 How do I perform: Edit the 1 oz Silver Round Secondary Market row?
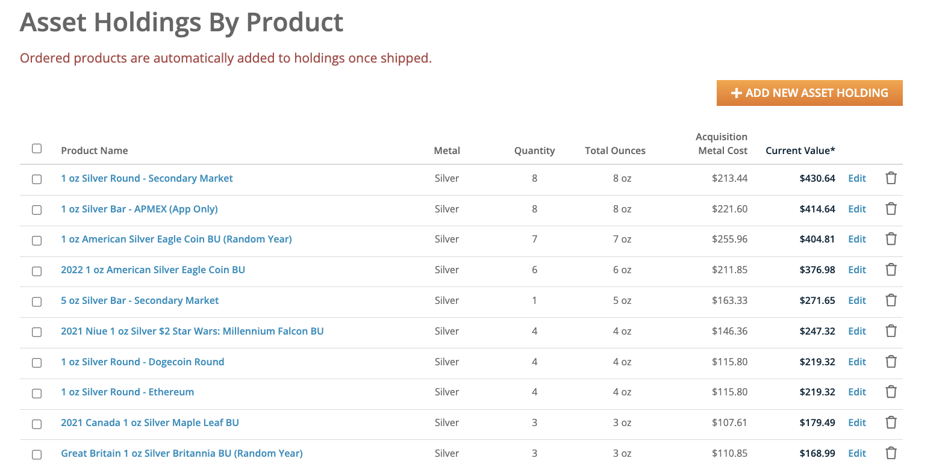point(856,178)
